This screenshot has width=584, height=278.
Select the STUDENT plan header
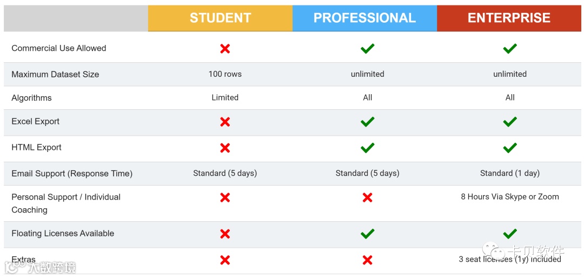pos(220,18)
